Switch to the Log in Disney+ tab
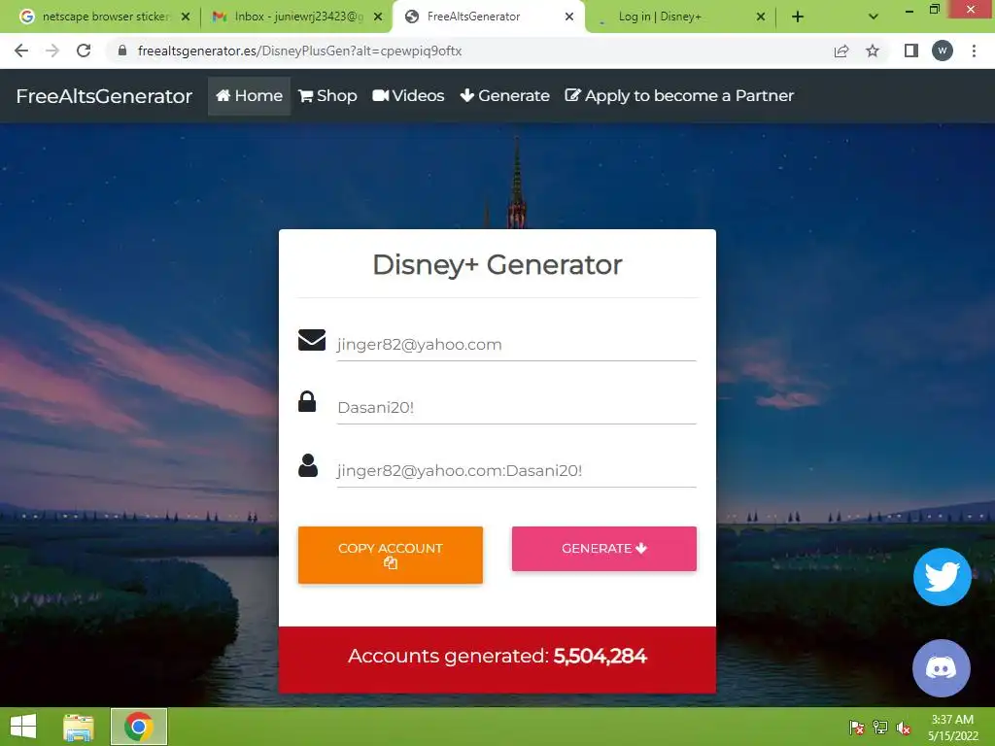Viewport: 995px width, 746px height. pos(679,17)
